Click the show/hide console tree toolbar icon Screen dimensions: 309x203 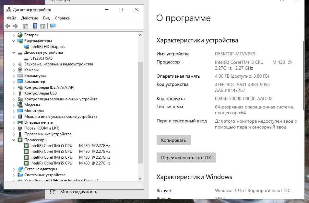(x=25, y=26)
